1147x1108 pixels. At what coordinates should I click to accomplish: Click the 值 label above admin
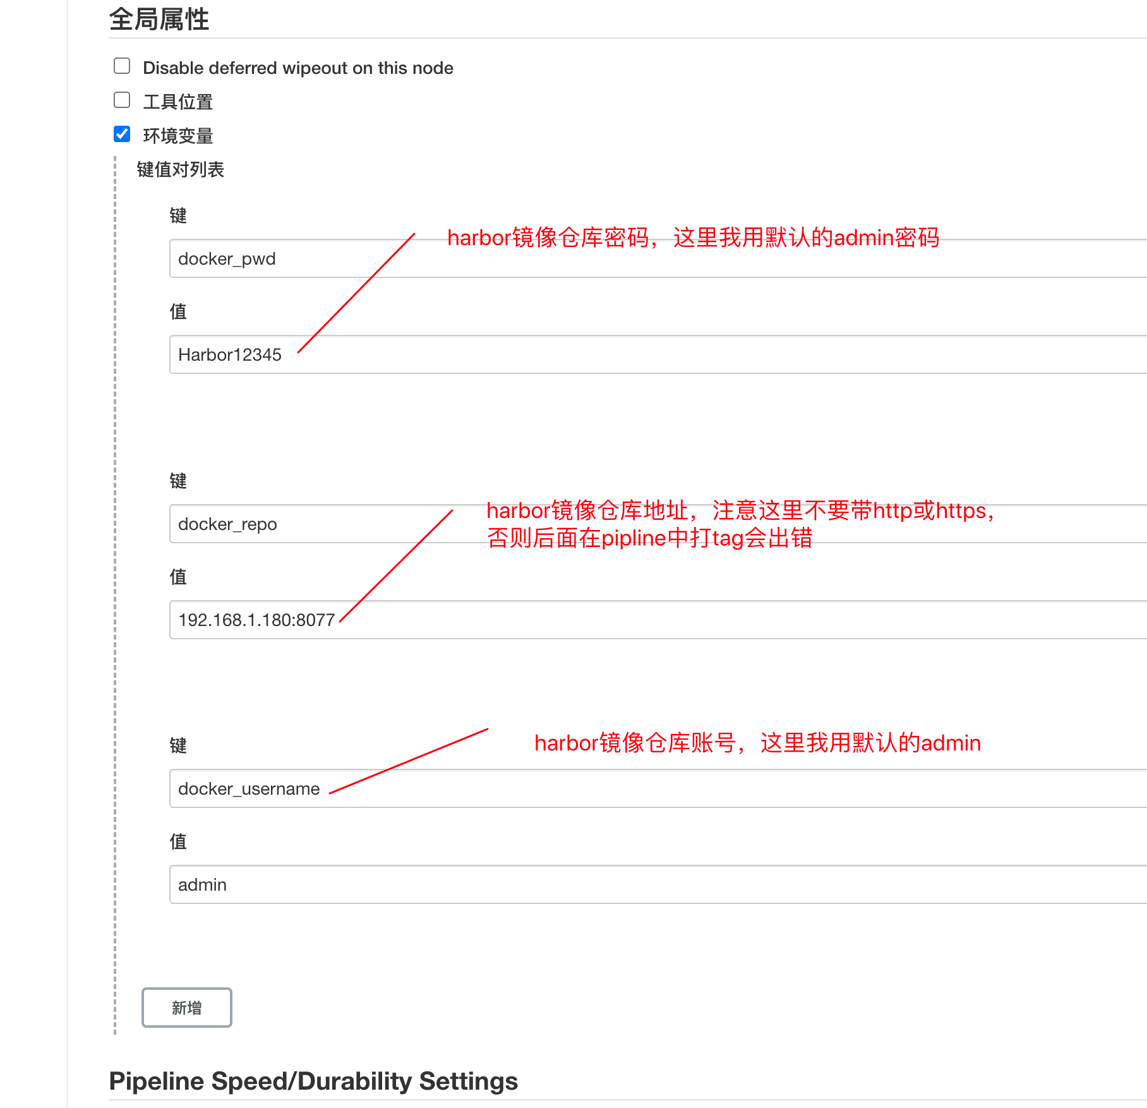178,841
